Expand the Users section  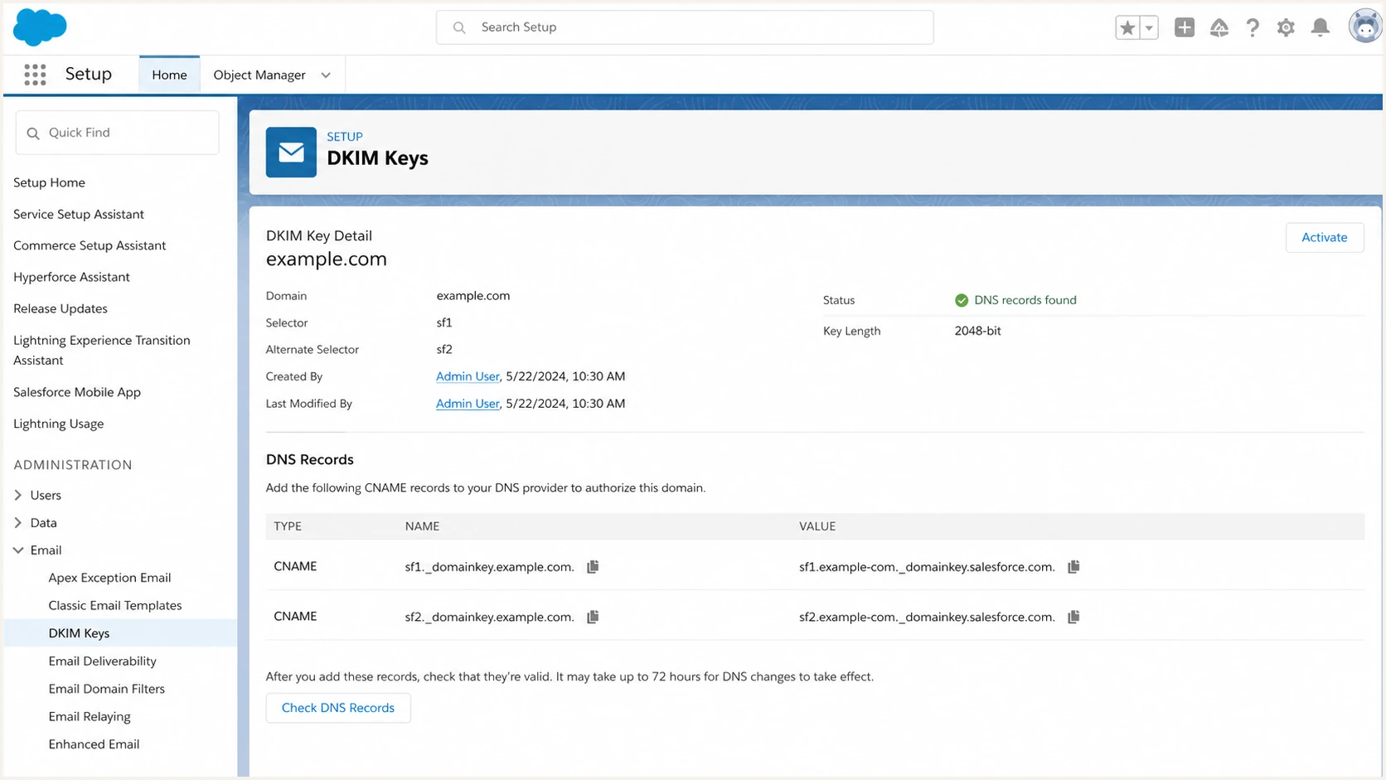[x=18, y=495]
